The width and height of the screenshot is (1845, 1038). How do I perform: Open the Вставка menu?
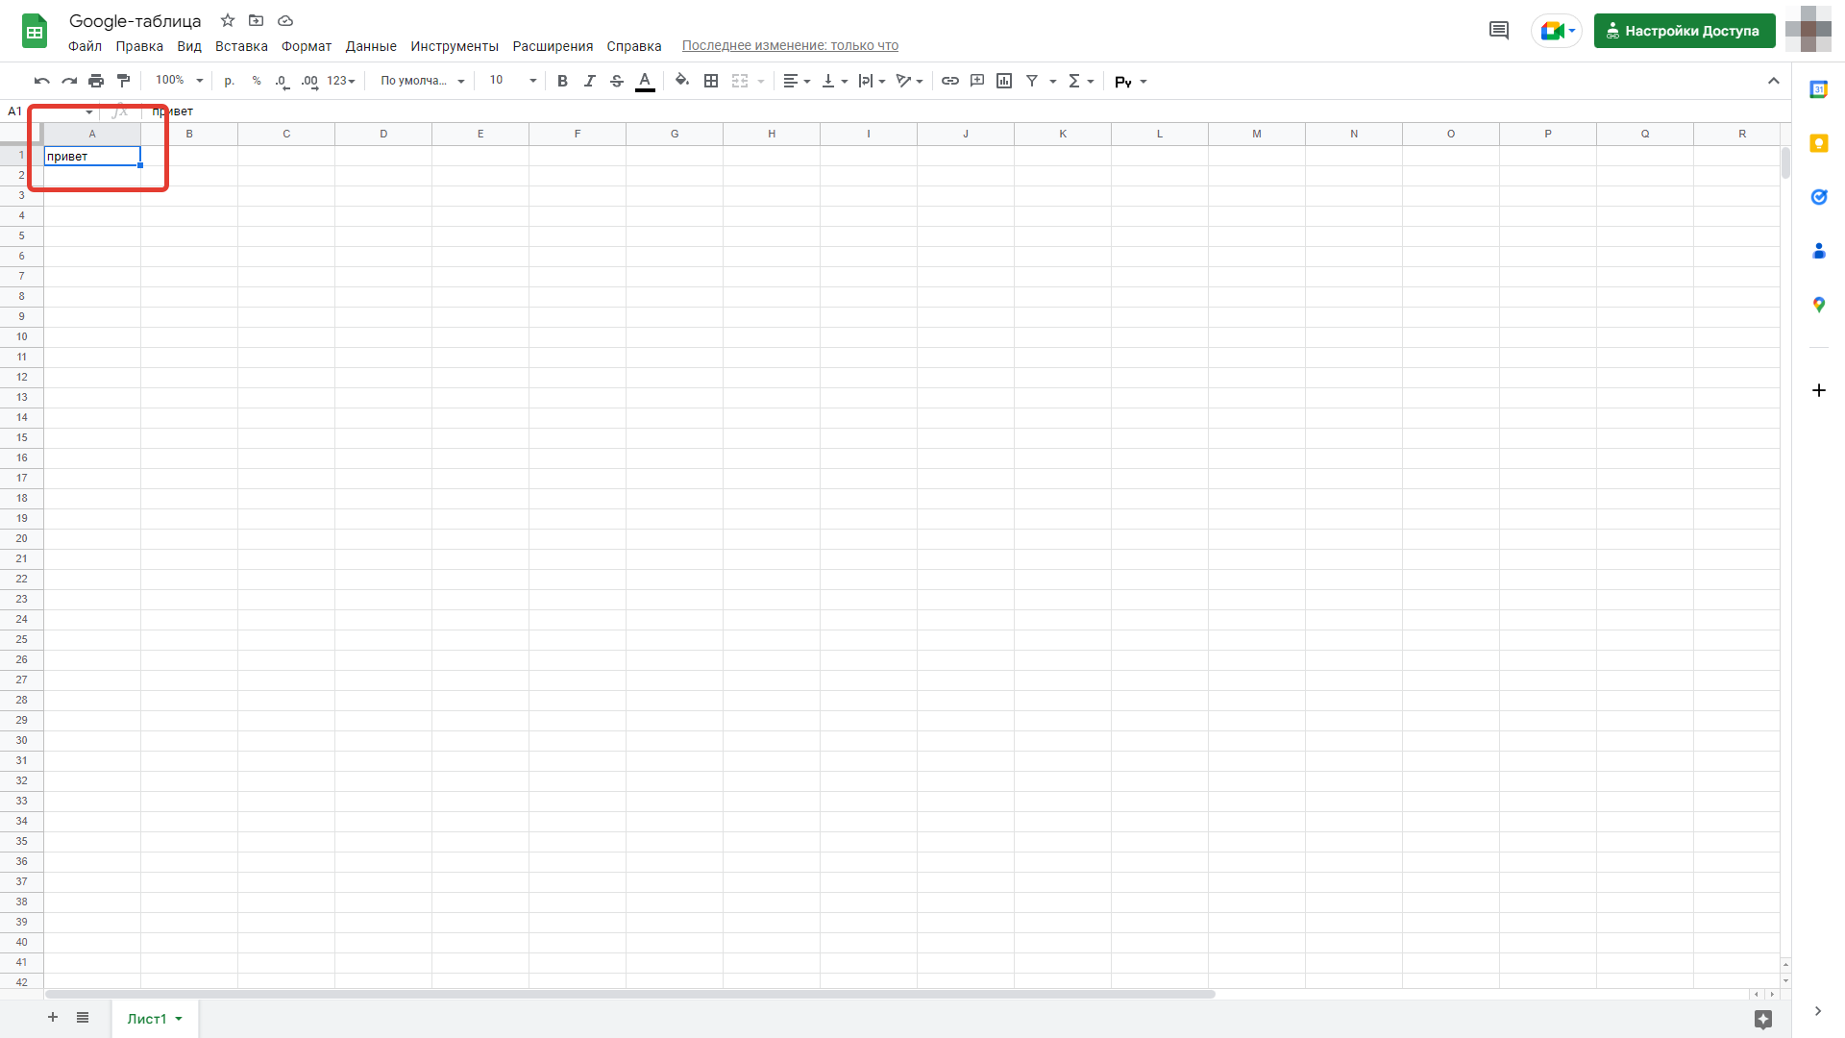(241, 46)
